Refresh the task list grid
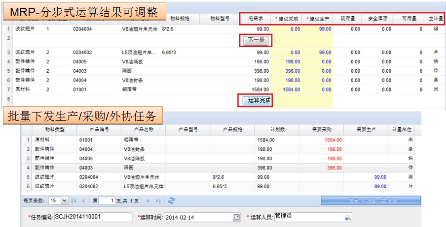This screenshot has height=227, width=446. [x=171, y=200]
